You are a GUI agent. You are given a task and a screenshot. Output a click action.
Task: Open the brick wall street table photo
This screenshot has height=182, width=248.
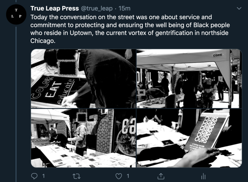click(84, 138)
